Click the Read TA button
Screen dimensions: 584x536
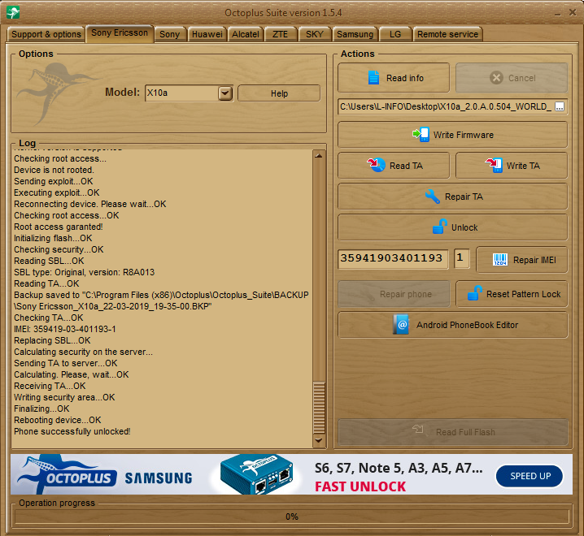(x=394, y=166)
